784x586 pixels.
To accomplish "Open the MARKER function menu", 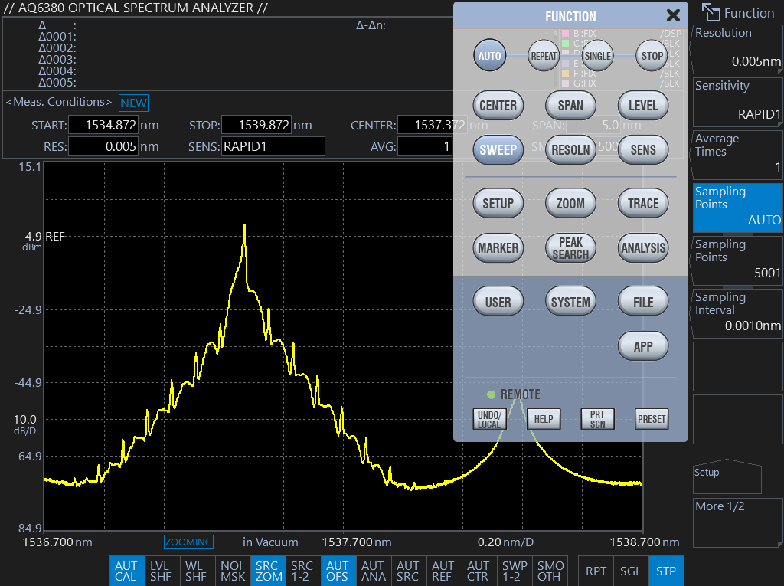I will [498, 248].
